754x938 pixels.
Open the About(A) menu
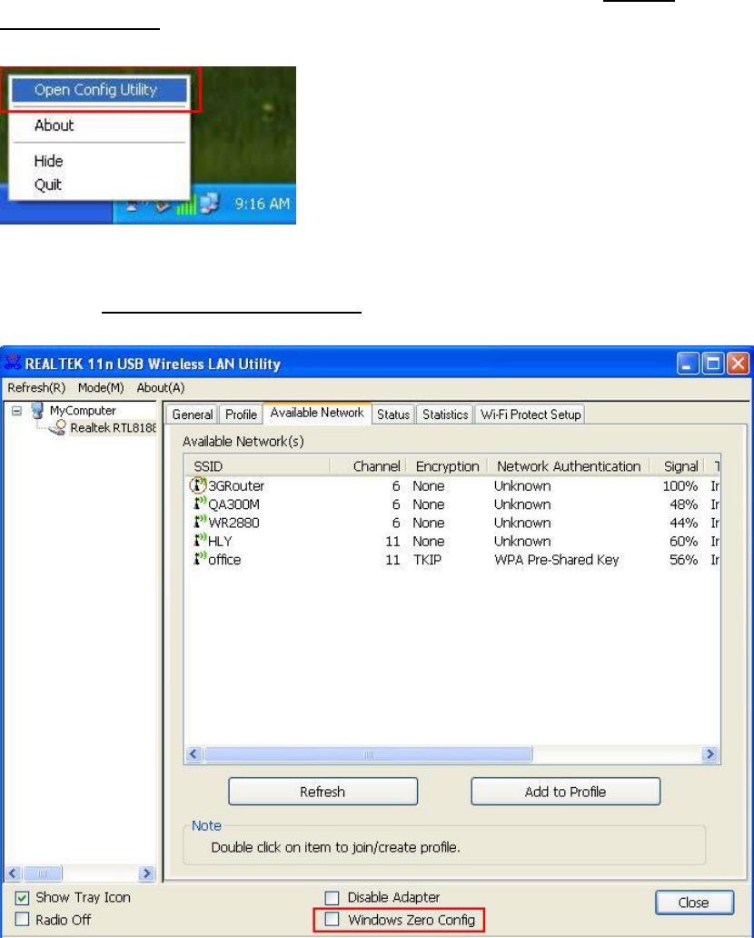tap(160, 387)
